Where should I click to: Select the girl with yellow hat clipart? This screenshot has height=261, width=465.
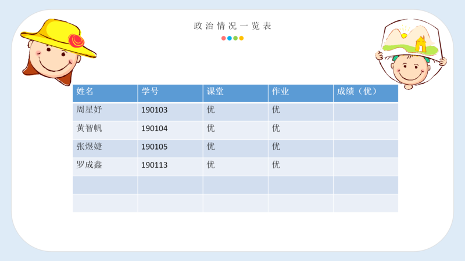(58, 52)
